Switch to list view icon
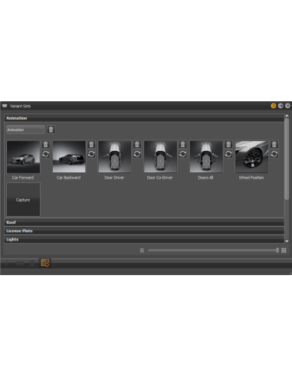 (142, 251)
